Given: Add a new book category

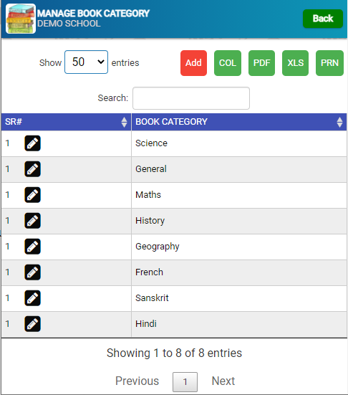Looking at the screenshot, I should pos(193,63).
